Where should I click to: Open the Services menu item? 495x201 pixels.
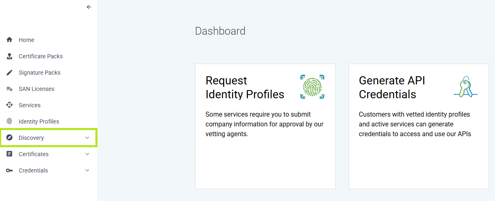[49, 105]
